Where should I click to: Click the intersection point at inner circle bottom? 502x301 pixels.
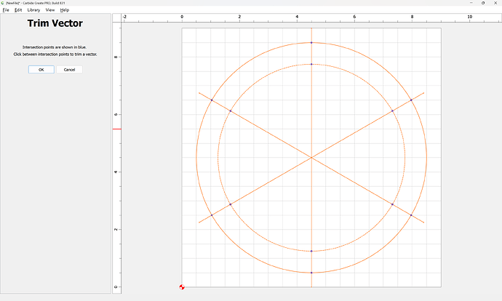click(311, 251)
